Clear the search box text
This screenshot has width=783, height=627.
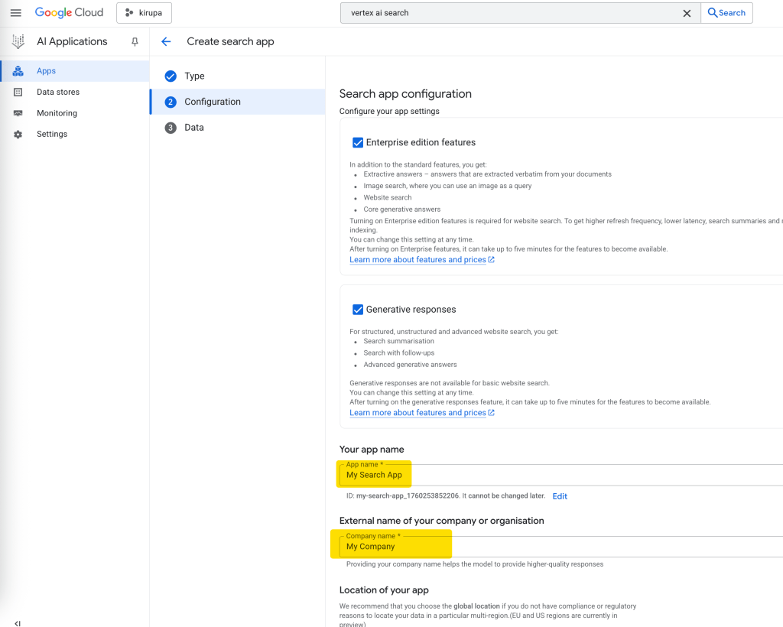pos(687,13)
